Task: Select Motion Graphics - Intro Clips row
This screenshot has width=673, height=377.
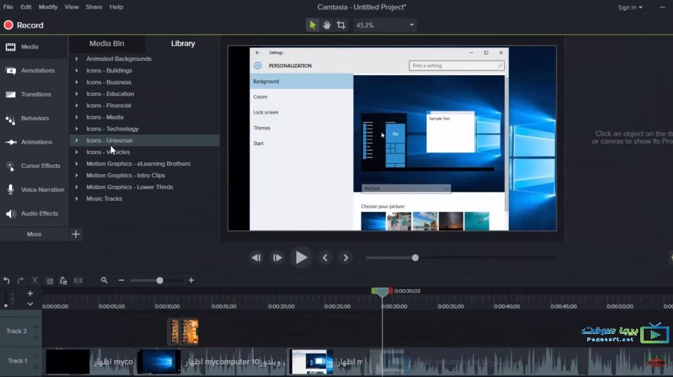Action: tap(145, 175)
